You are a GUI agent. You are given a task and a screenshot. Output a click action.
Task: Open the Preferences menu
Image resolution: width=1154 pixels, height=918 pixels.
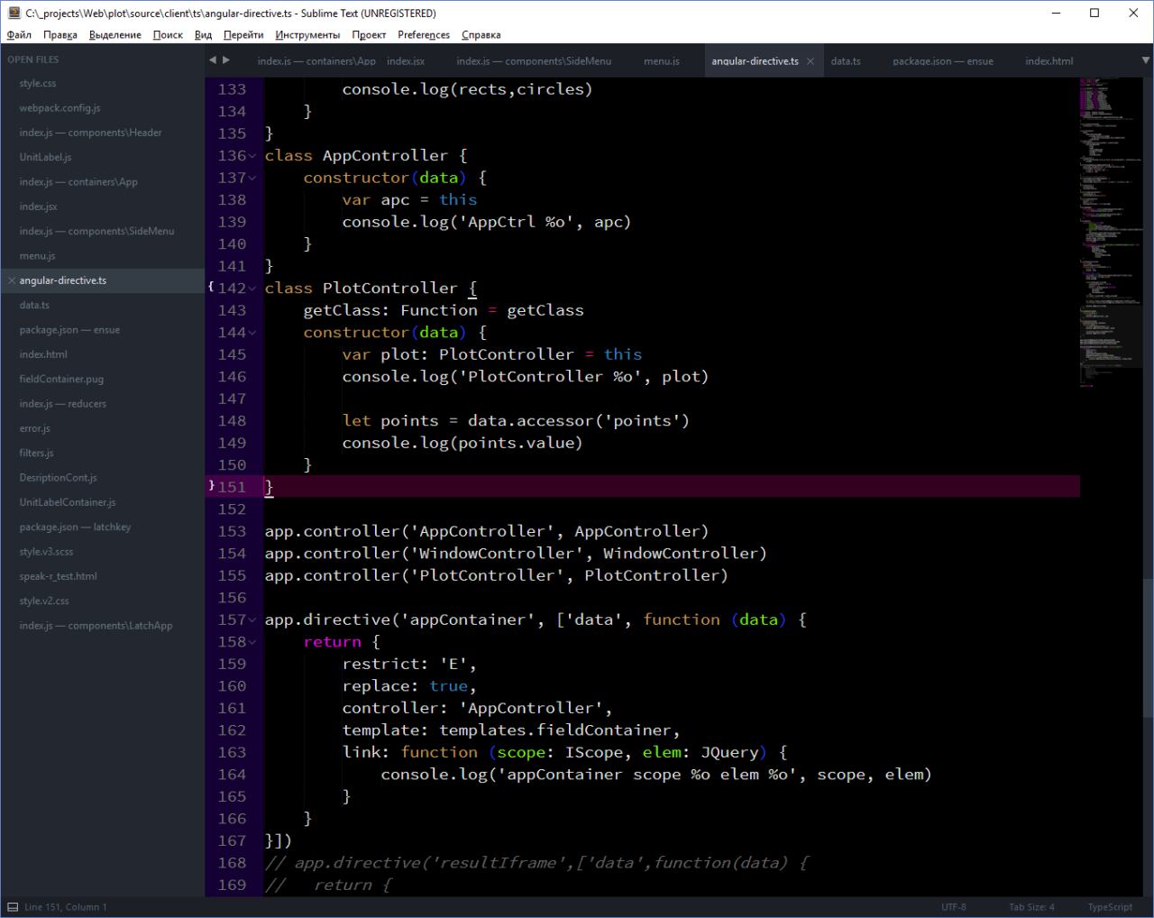point(423,35)
